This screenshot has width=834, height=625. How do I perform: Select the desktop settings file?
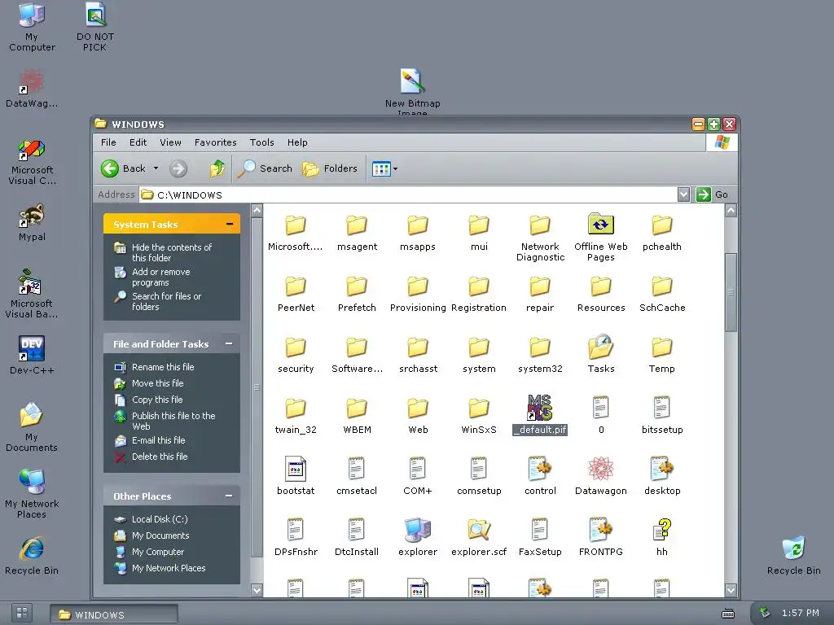tap(662, 476)
